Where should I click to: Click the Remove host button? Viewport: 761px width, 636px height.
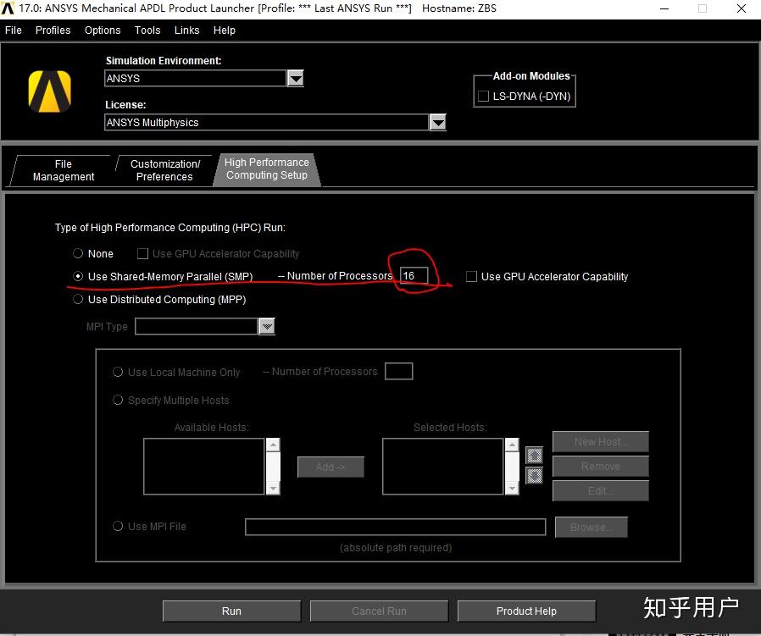pos(600,467)
